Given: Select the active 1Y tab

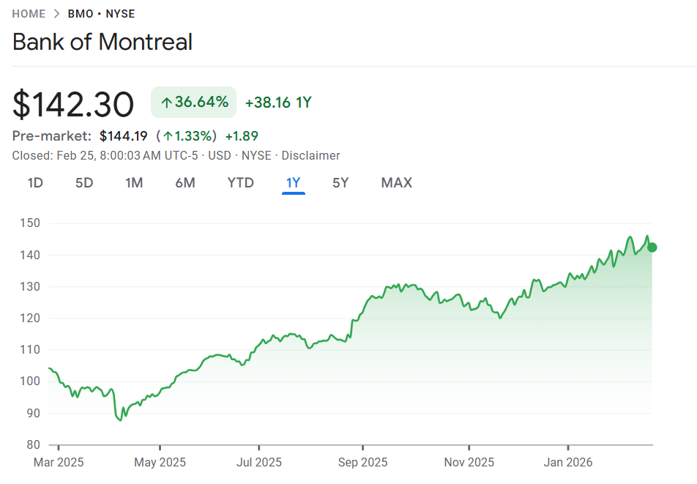Looking at the screenshot, I should click(x=294, y=183).
